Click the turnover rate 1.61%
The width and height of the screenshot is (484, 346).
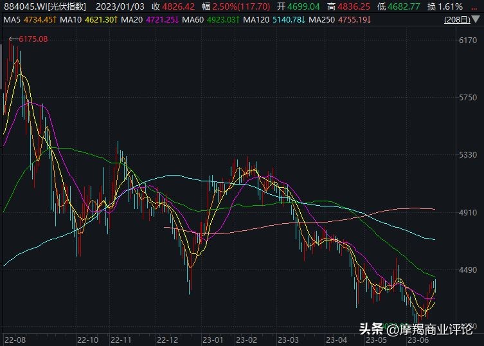click(450, 6)
